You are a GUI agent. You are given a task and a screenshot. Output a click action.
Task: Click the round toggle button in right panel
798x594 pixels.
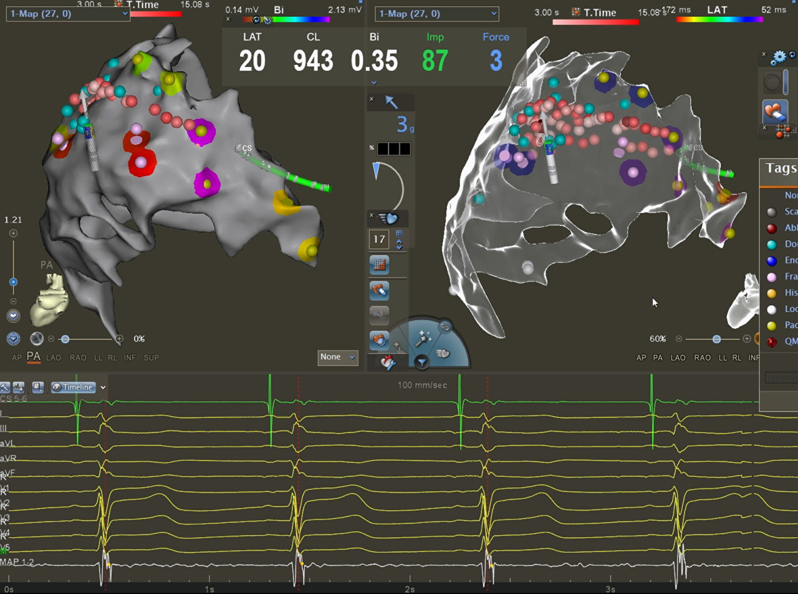pyautogui.click(x=772, y=82)
